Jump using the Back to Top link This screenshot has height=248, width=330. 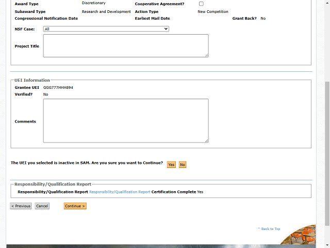pyautogui.click(x=269, y=229)
